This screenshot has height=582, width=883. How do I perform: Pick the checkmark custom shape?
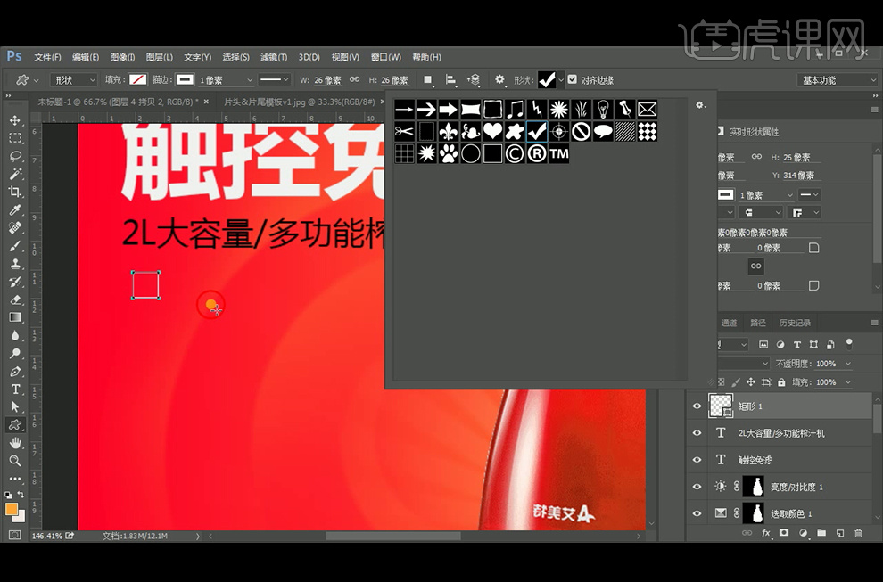[x=537, y=132]
